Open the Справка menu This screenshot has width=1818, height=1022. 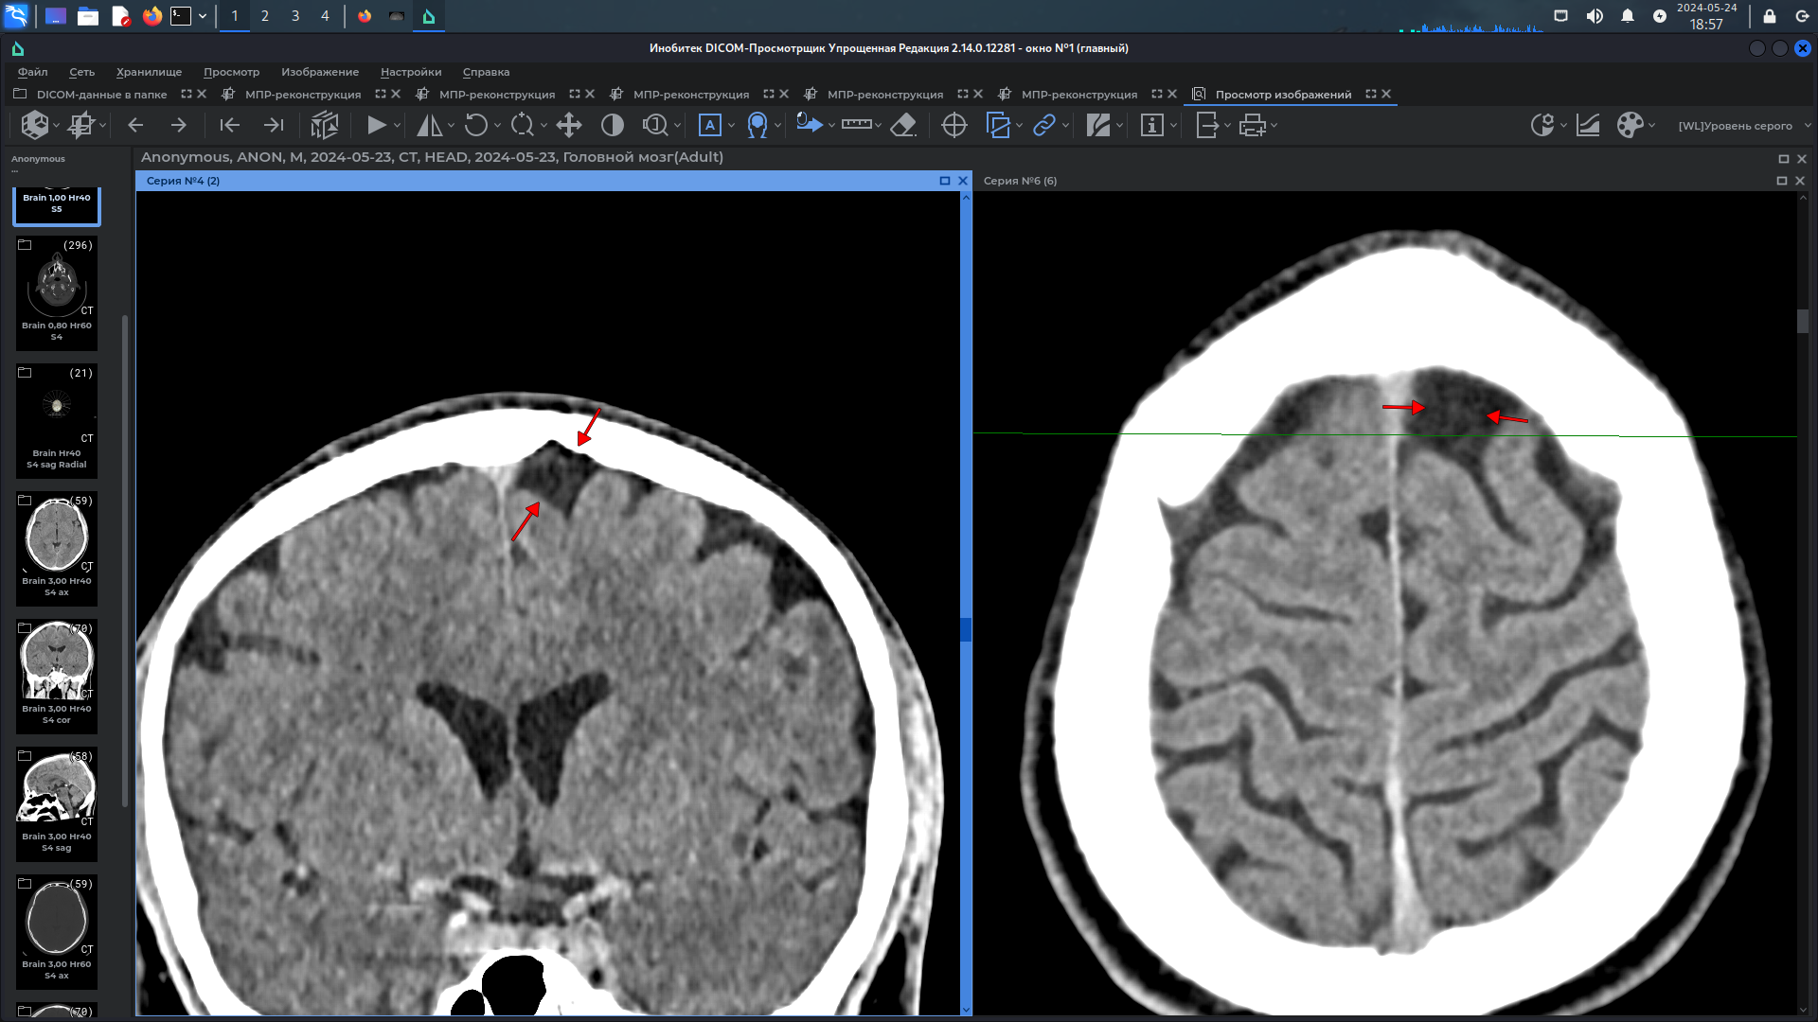(486, 72)
